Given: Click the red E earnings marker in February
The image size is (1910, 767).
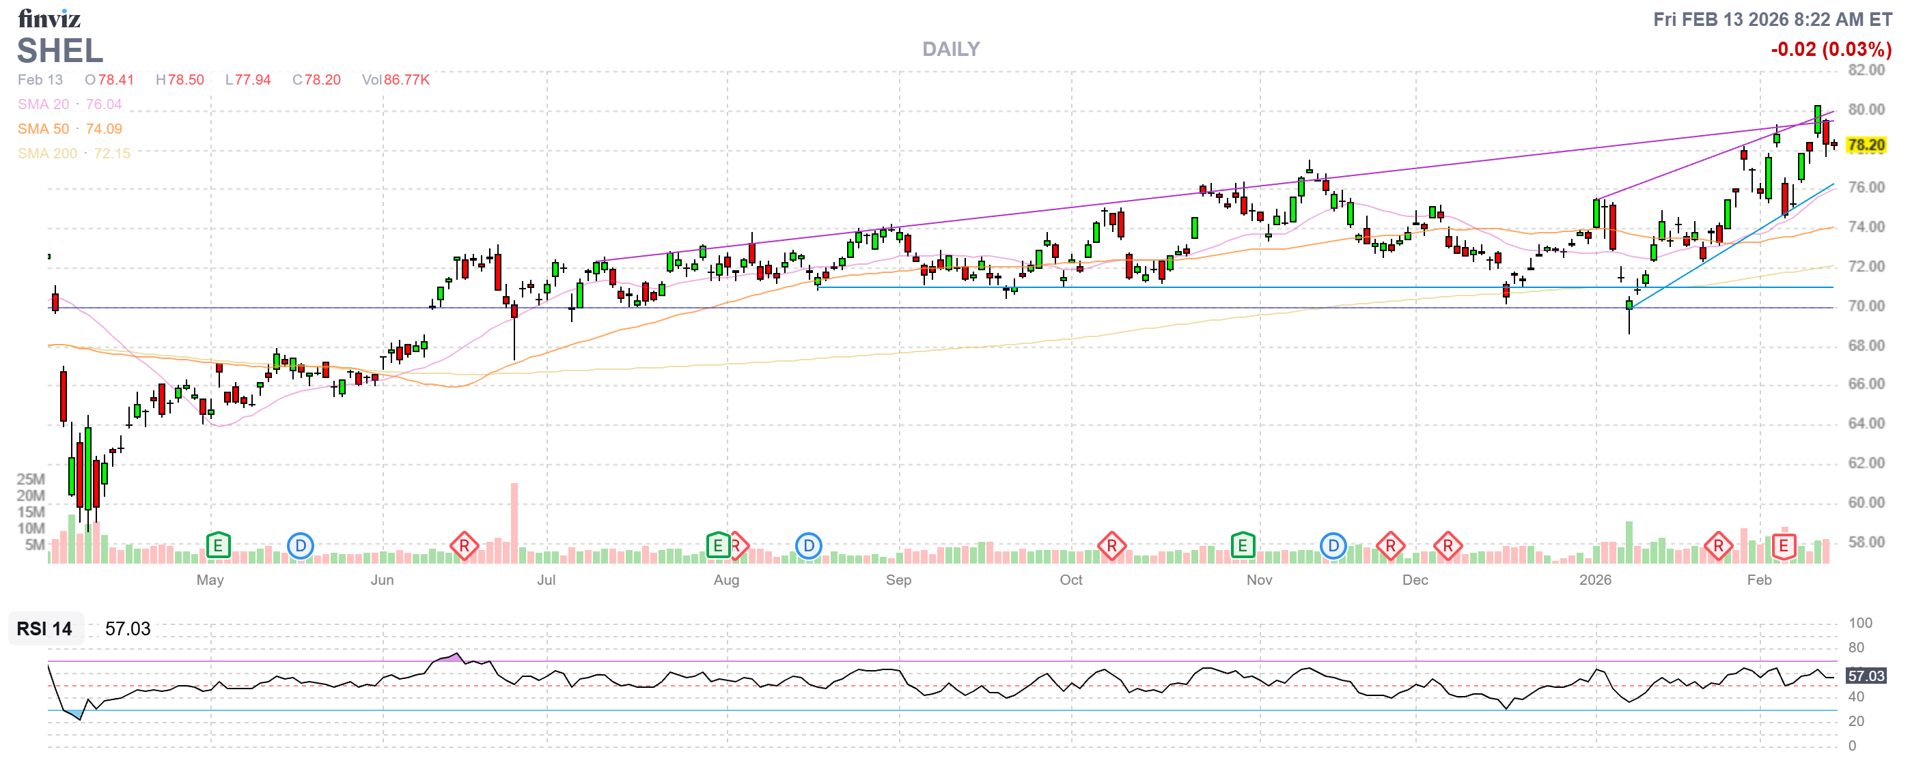Looking at the screenshot, I should point(1782,547).
